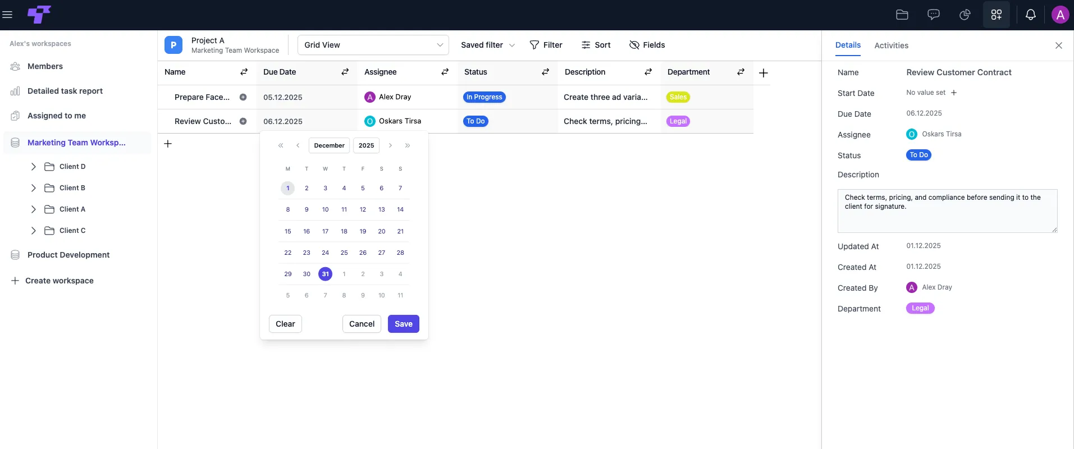
Task: Cancel the date picker
Action: tap(362, 324)
